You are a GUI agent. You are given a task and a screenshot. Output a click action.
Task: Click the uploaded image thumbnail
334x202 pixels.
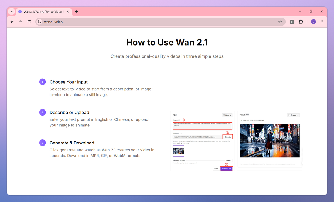pyautogui.click(x=178, y=151)
